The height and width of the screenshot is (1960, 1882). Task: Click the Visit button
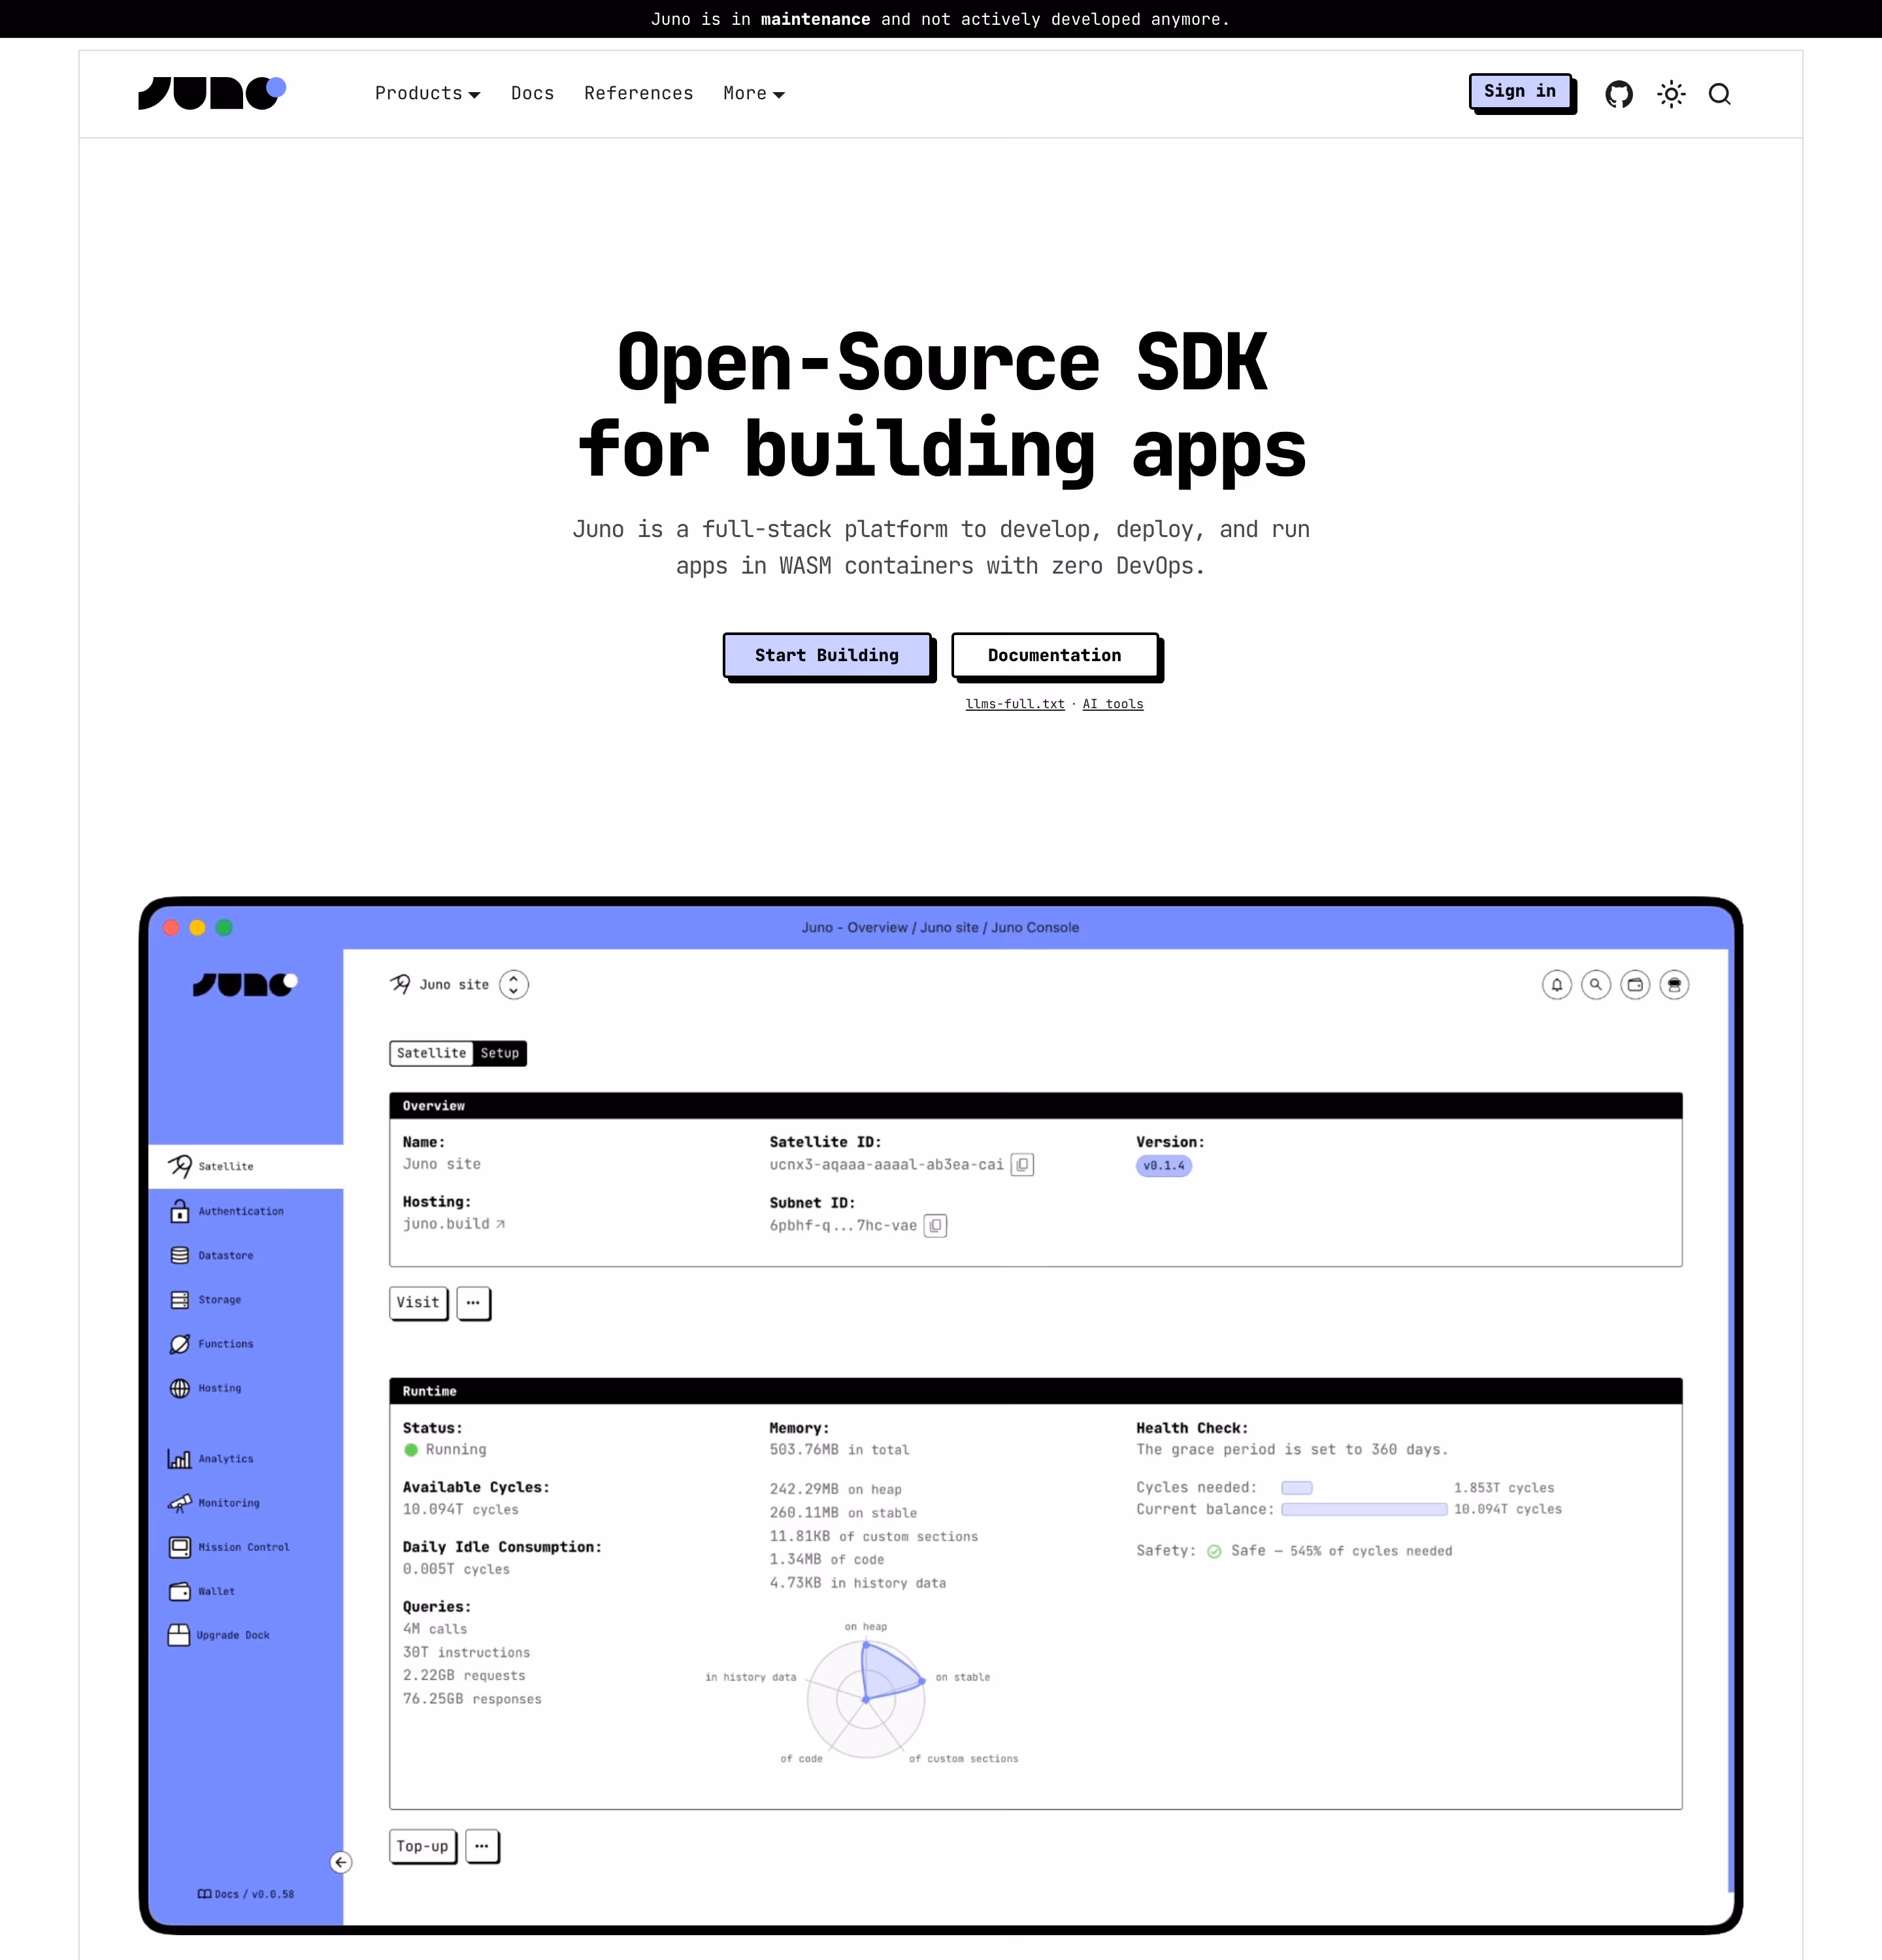(418, 1302)
